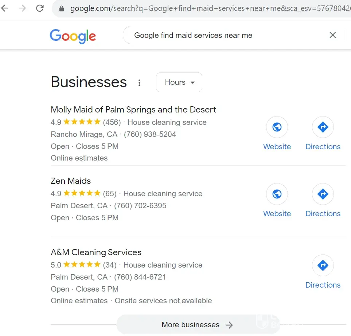Image resolution: width=351 pixels, height=336 pixels.
Task: Go back using the browser back arrow
Action: (x=5, y=8)
